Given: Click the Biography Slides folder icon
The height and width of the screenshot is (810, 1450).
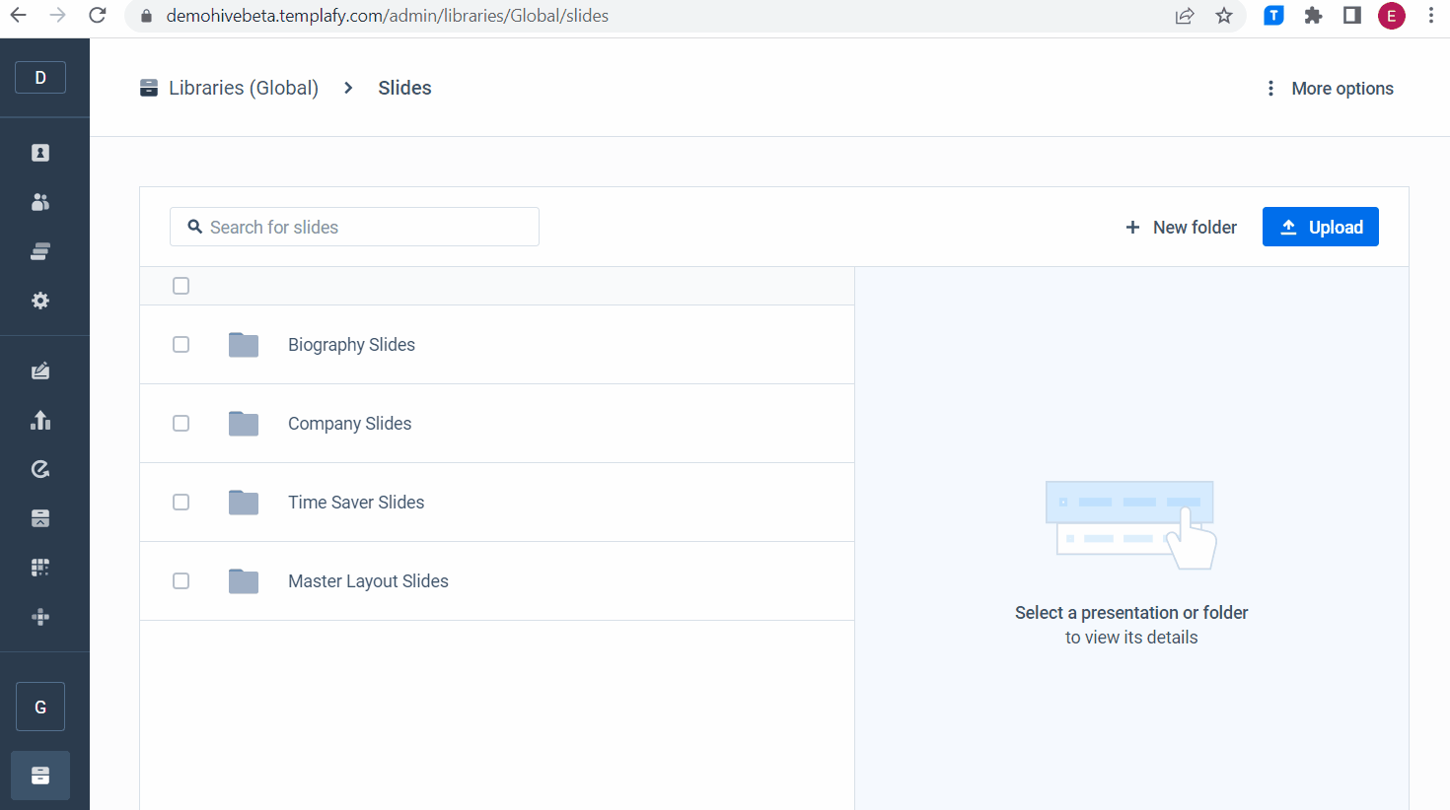Looking at the screenshot, I should (x=244, y=345).
